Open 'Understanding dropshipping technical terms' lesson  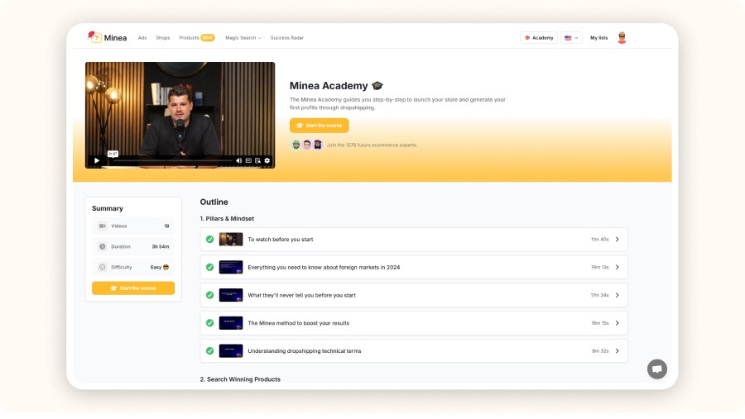414,351
